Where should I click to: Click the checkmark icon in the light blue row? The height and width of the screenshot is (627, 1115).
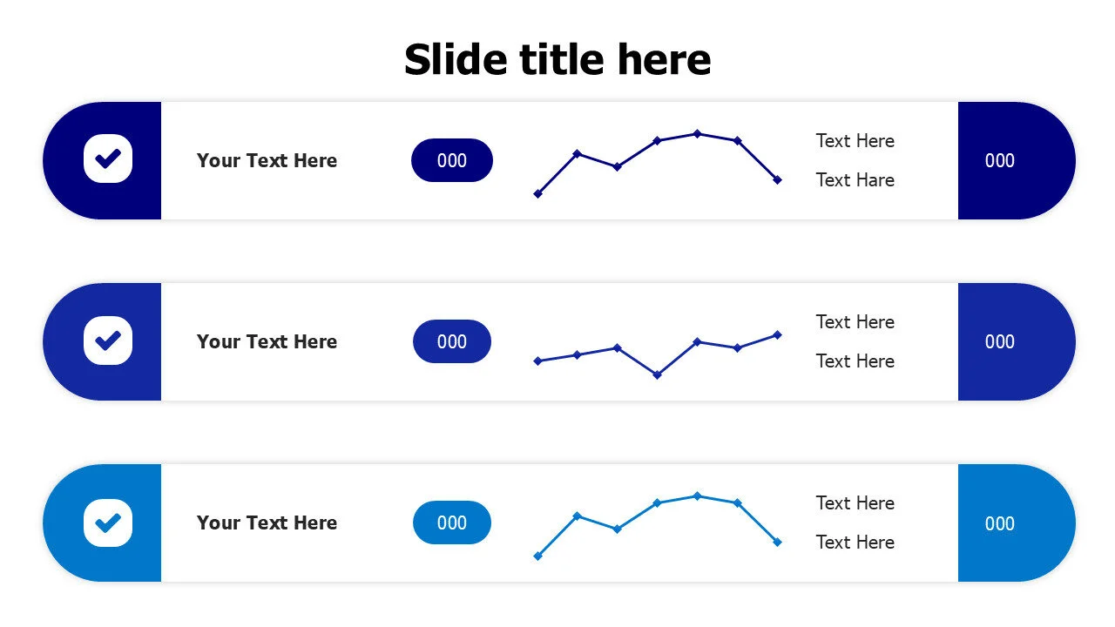[108, 522]
